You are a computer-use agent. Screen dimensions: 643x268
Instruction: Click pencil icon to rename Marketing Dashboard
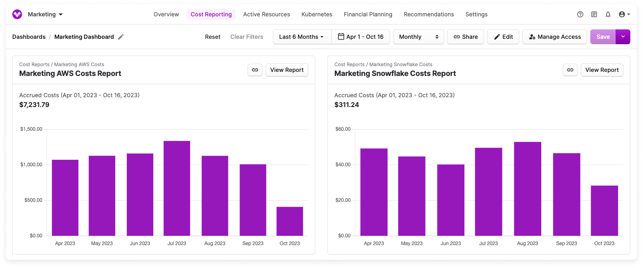click(x=121, y=37)
